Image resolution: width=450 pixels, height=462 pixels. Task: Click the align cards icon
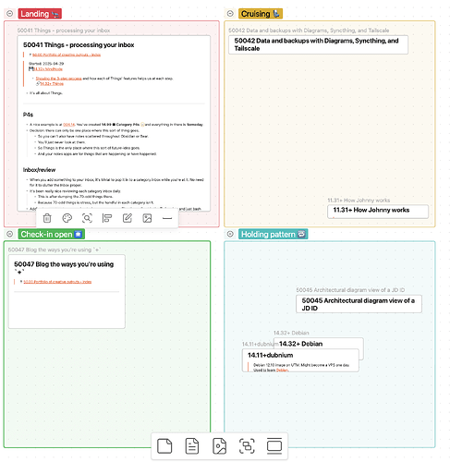pos(107,218)
